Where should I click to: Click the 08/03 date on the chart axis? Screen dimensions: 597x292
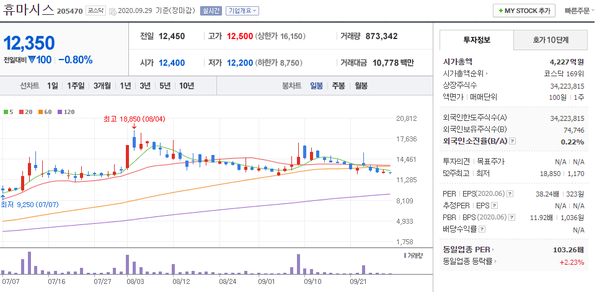136,281
